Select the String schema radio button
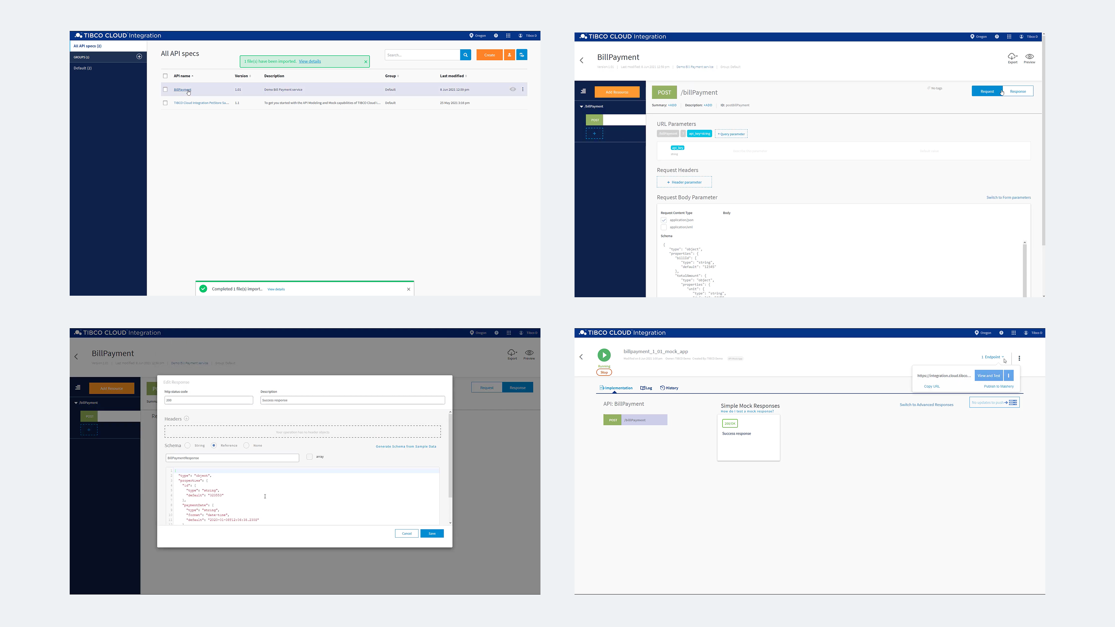Viewport: 1115px width, 627px height. (187, 445)
